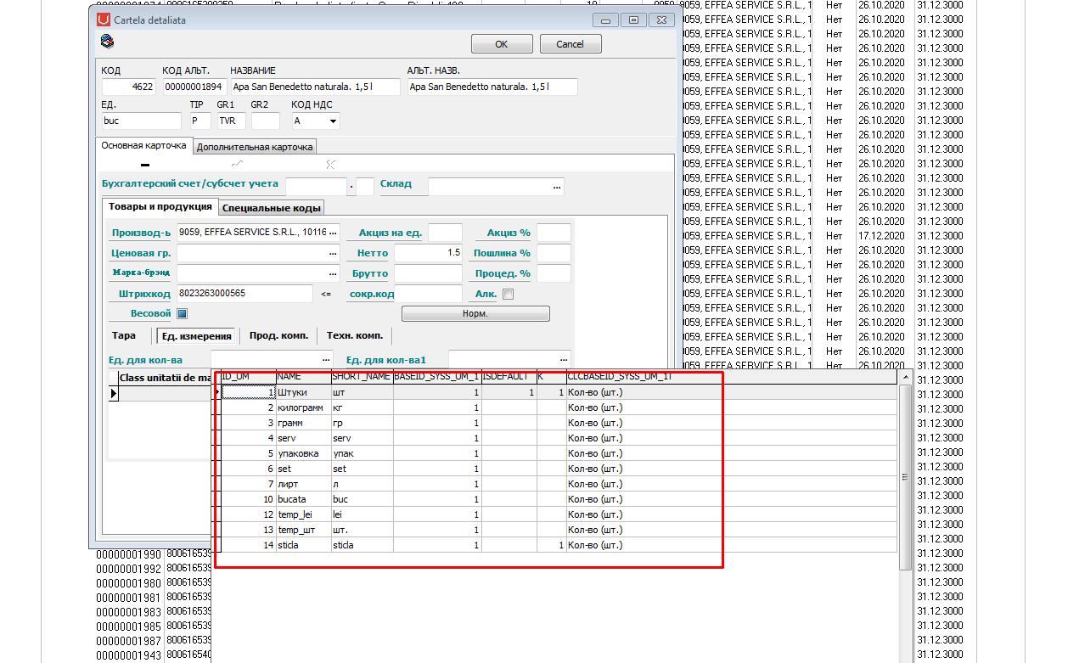Select the упаковка row in units list
This screenshot has height=663, width=1068.
559,453
